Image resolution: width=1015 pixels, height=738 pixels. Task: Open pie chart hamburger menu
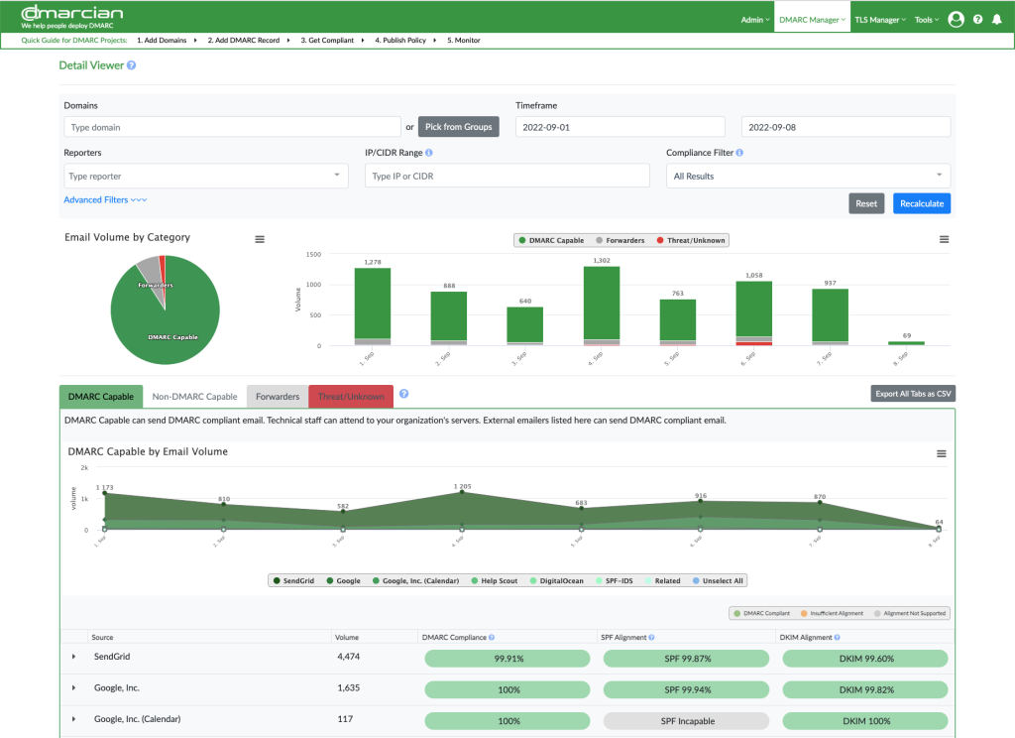coord(260,239)
